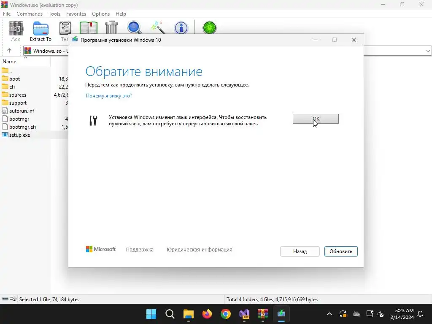Click the Find magnifier icon in WinRAR
432x324 pixels.
pyautogui.click(x=135, y=27)
